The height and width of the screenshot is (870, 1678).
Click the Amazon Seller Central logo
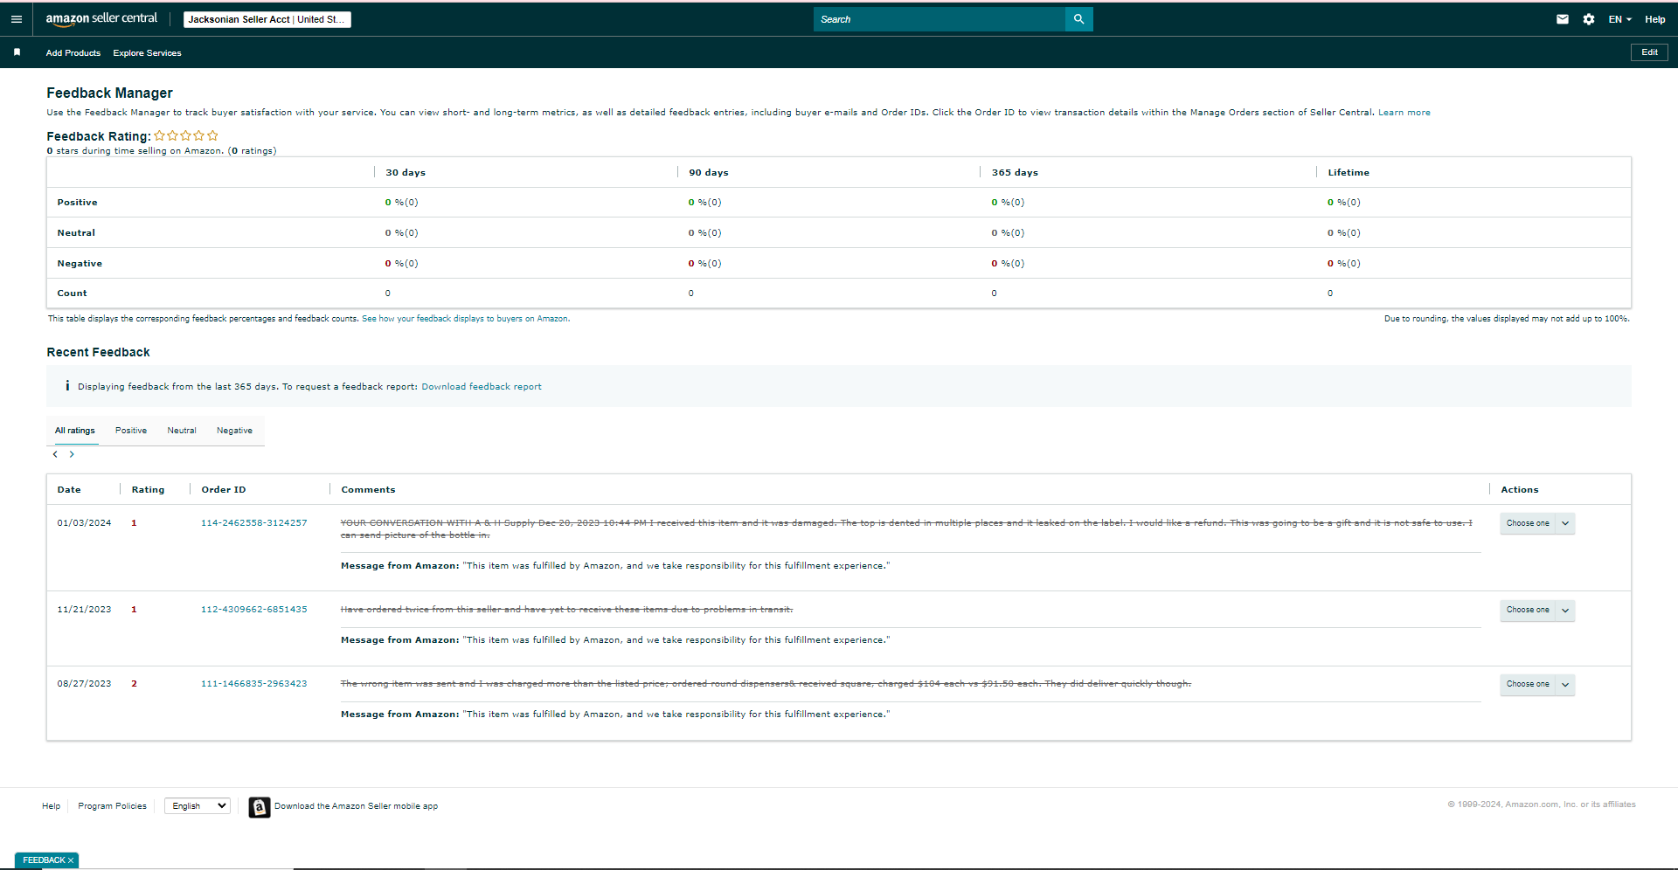pyautogui.click(x=101, y=18)
